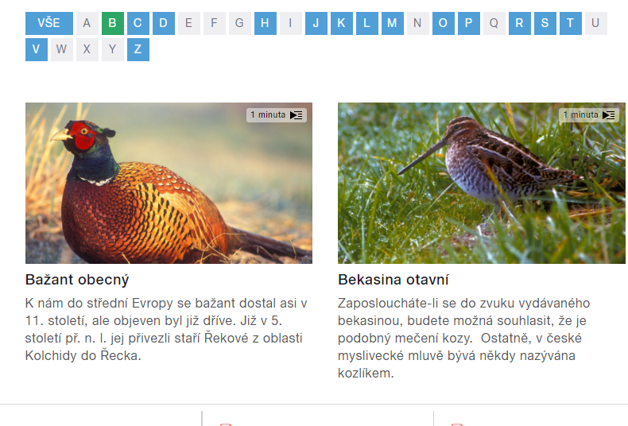Filter by letter M
This screenshot has height=426, width=628.
(393, 23)
